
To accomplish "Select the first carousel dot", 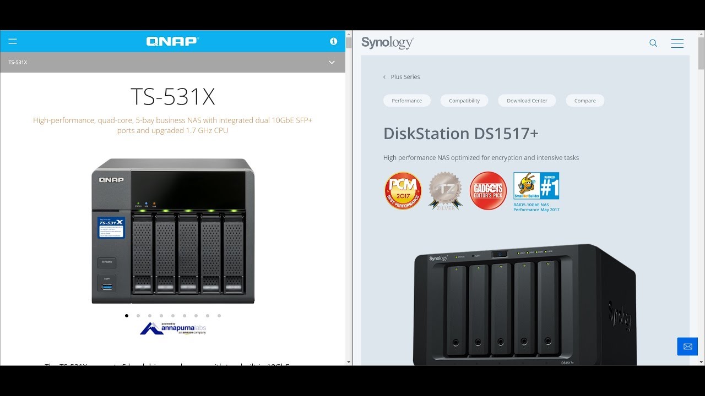I will (127, 316).
